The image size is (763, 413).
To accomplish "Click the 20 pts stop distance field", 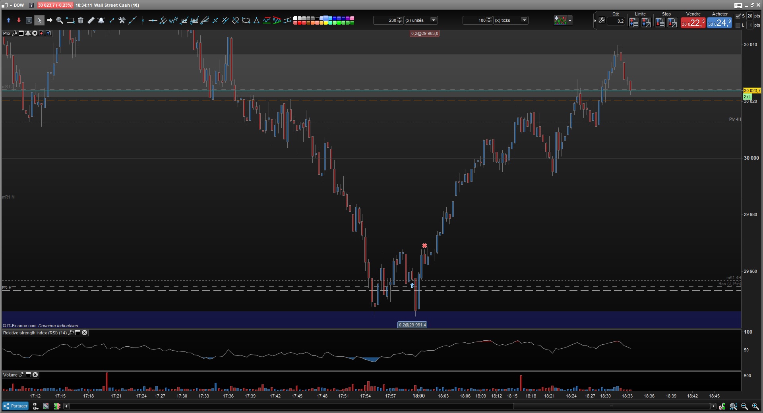I will click(750, 16).
